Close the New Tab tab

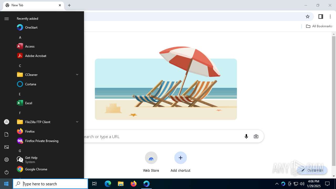60,5
